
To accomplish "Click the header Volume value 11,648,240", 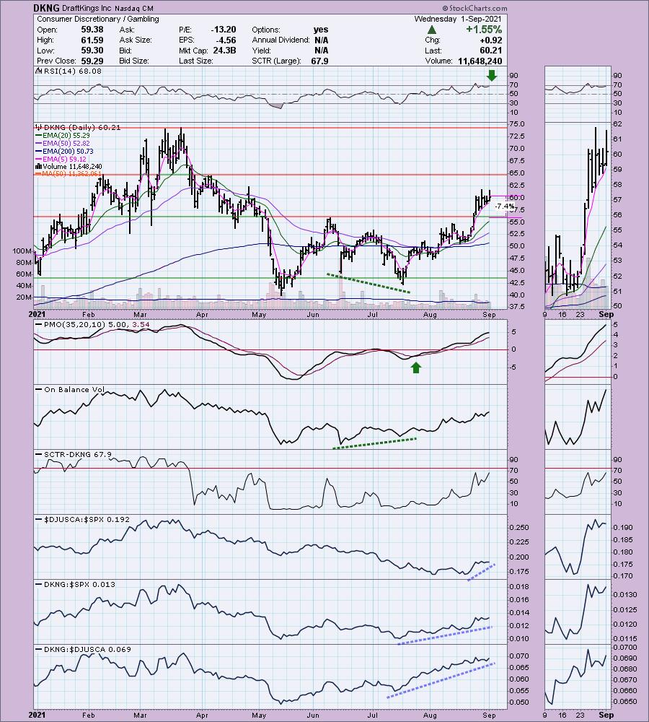I will (480, 61).
